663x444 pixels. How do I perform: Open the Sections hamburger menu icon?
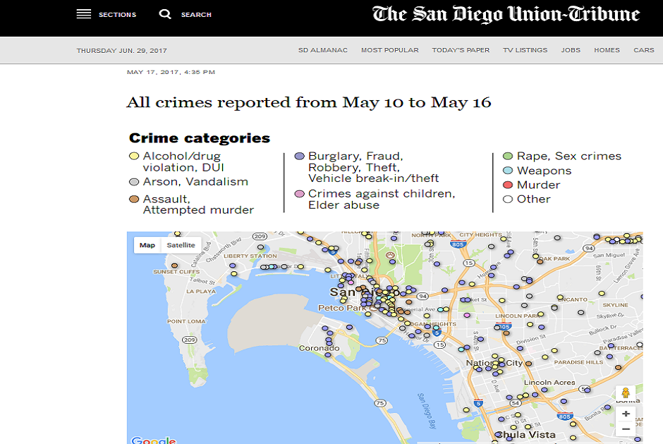click(84, 14)
